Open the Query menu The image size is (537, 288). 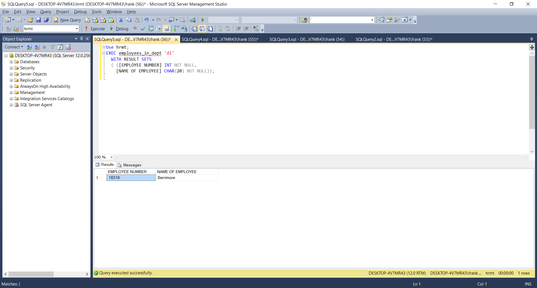click(x=46, y=12)
